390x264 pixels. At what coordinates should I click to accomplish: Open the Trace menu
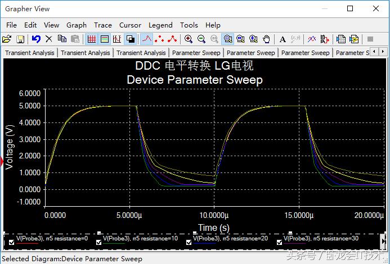103,25
